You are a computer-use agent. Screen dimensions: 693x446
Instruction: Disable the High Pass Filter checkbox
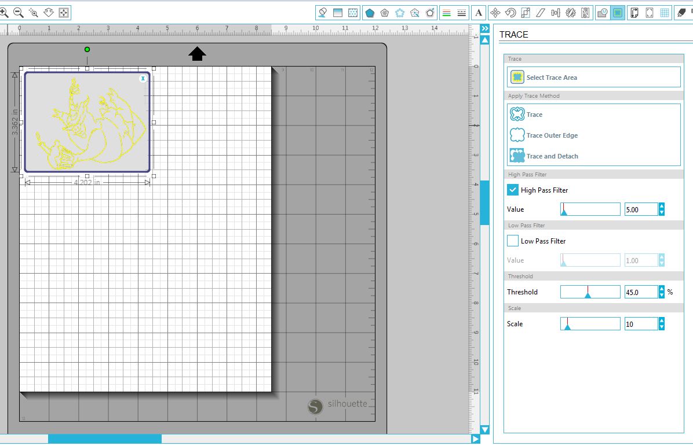coord(513,190)
